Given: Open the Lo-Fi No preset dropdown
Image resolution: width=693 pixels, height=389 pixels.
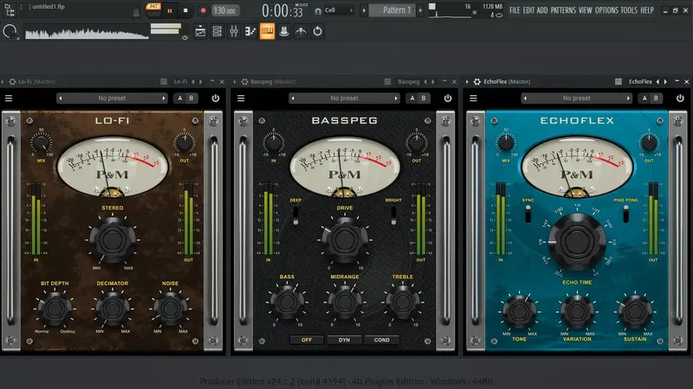Looking at the screenshot, I should pyautogui.click(x=112, y=98).
